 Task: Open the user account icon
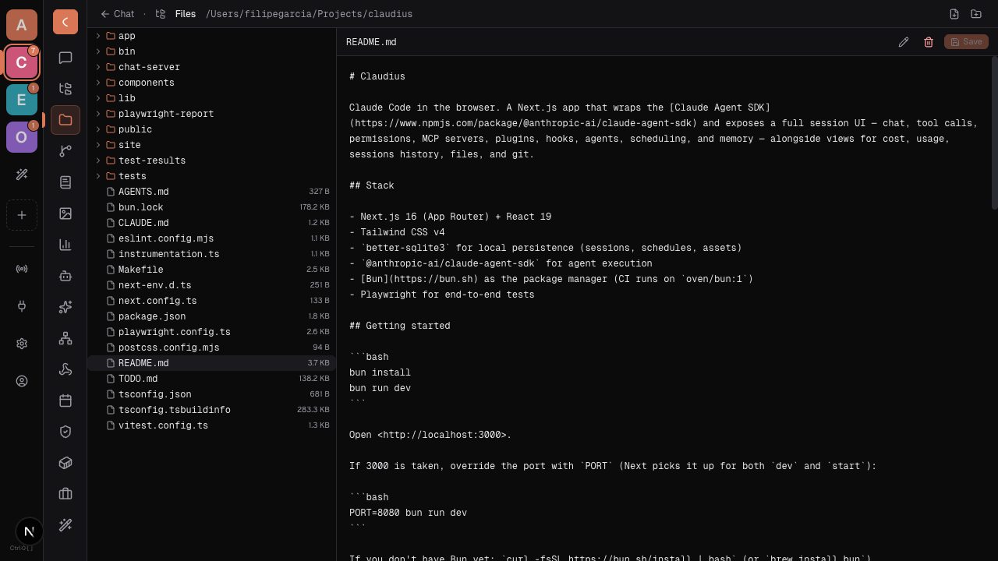click(x=22, y=381)
